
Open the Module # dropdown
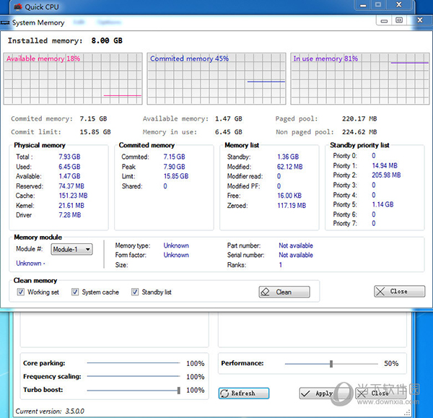[72, 249]
